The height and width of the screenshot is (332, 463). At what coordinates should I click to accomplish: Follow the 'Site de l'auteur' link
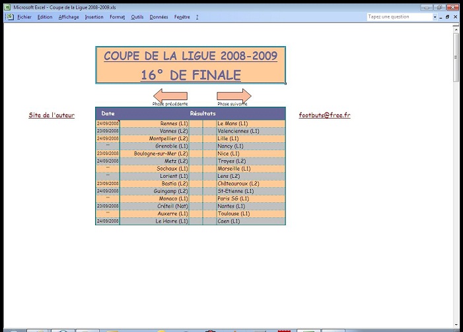pos(52,115)
